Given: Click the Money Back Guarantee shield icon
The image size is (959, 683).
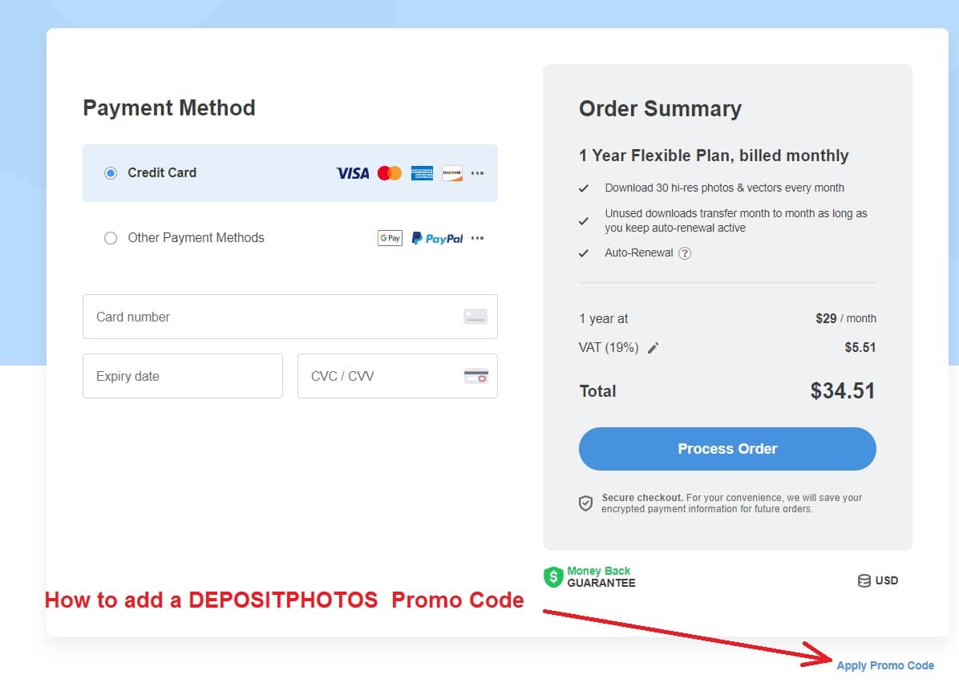Looking at the screenshot, I should point(552,576).
